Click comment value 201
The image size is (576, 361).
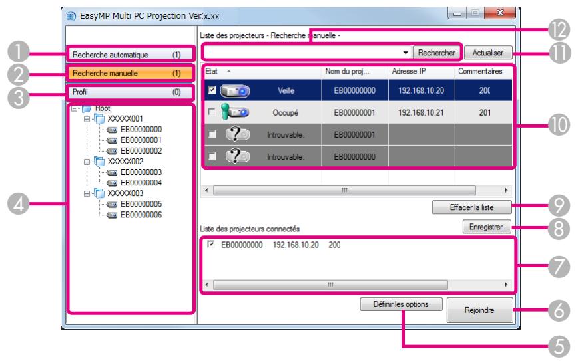point(485,112)
